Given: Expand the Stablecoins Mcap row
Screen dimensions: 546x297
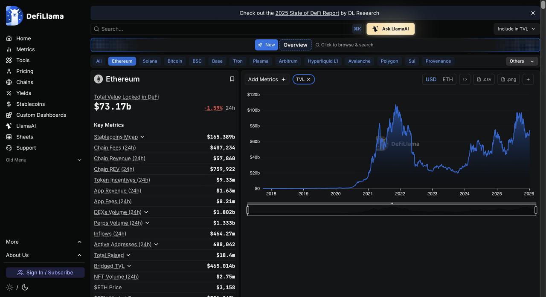Looking at the screenshot, I should tap(142, 137).
